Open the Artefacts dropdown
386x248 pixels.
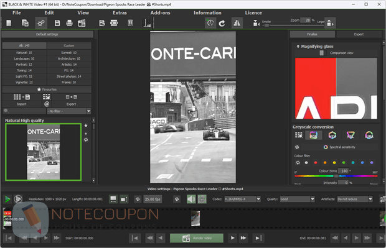355,199
